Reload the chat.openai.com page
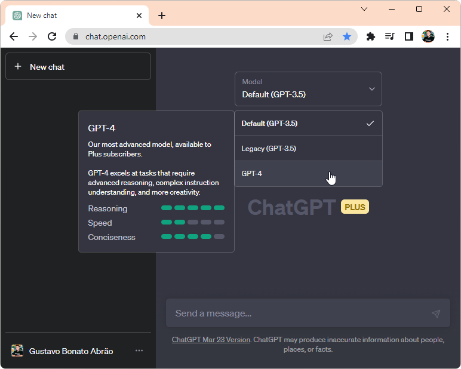The height and width of the screenshot is (369, 461). [52, 36]
